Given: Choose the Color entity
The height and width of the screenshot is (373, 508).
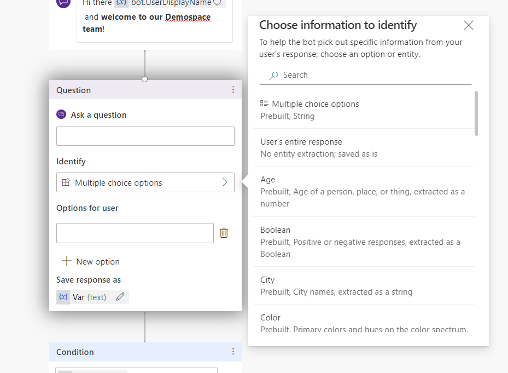Looking at the screenshot, I should pos(364,323).
